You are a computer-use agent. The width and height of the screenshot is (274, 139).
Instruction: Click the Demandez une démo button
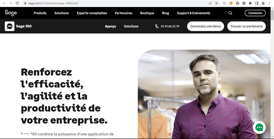[205, 26]
